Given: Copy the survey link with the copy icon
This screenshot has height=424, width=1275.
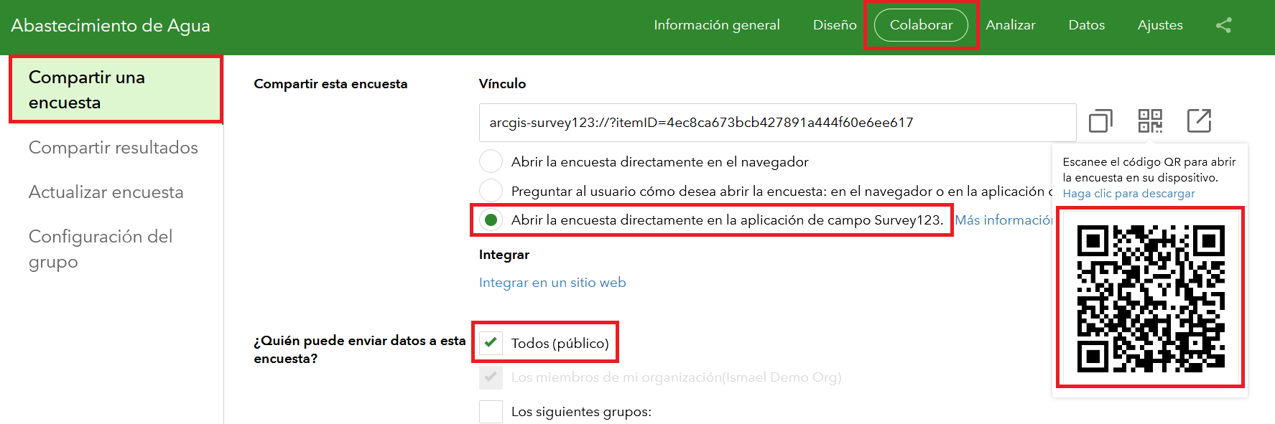Looking at the screenshot, I should pos(1100,121).
